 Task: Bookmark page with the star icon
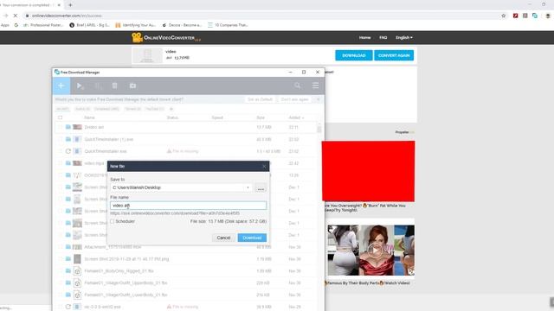point(504,16)
